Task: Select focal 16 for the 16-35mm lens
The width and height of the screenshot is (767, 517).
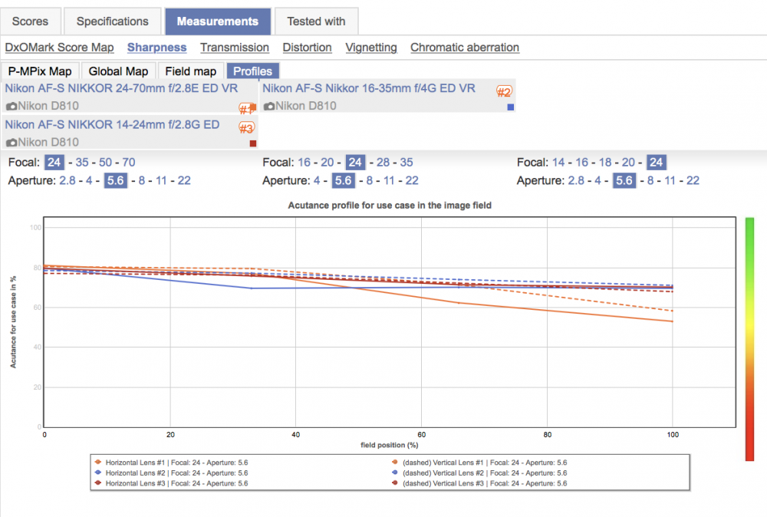Action: (x=304, y=163)
